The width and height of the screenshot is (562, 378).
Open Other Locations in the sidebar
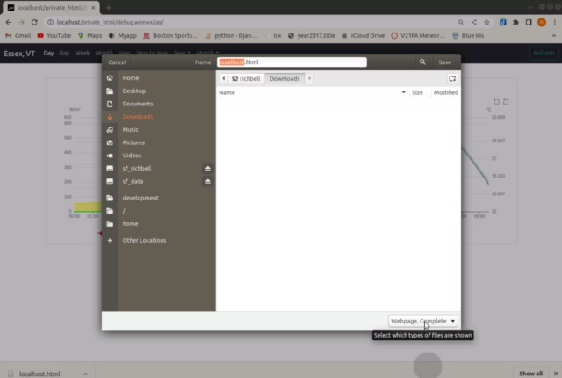144,240
